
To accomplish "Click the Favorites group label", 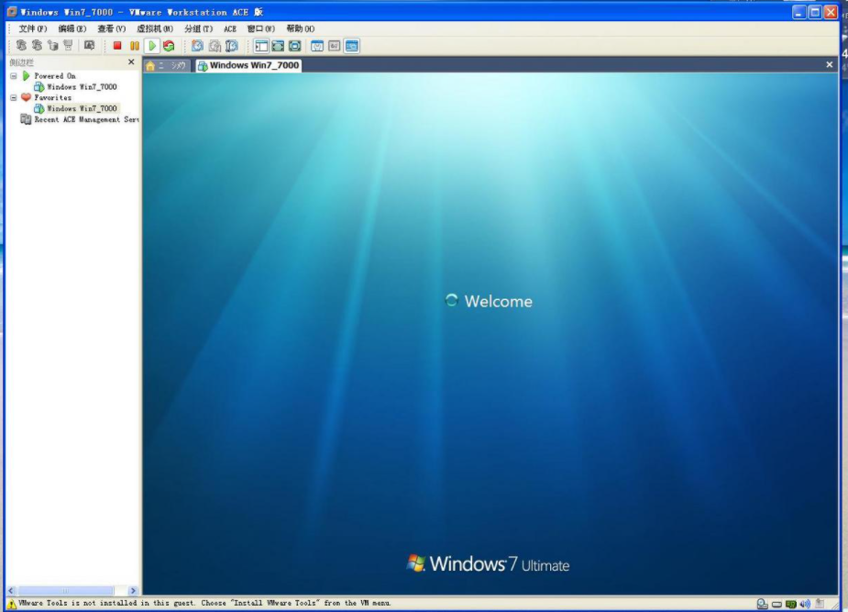I will coord(52,98).
